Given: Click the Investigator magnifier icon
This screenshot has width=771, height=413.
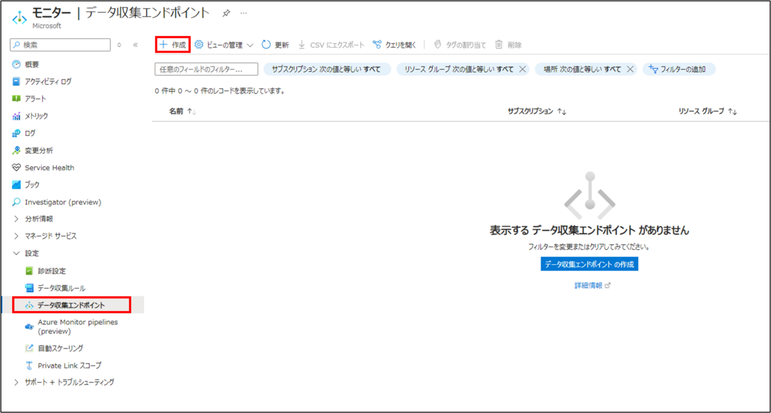Looking at the screenshot, I should click(17, 202).
